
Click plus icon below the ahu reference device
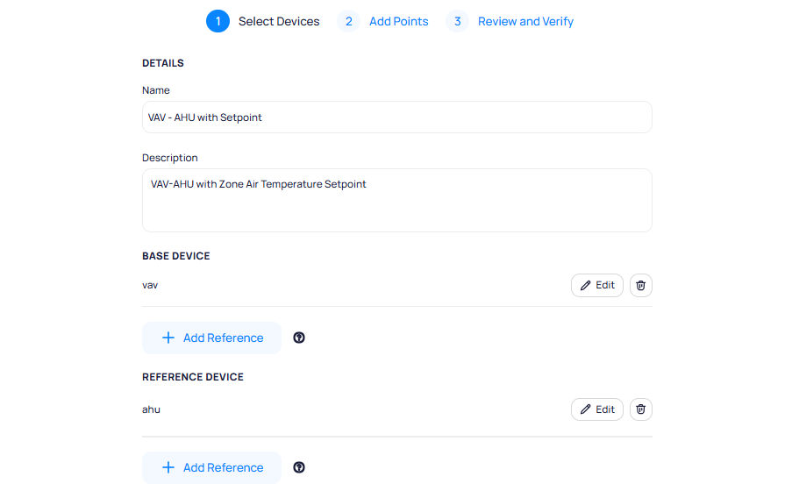pos(168,467)
